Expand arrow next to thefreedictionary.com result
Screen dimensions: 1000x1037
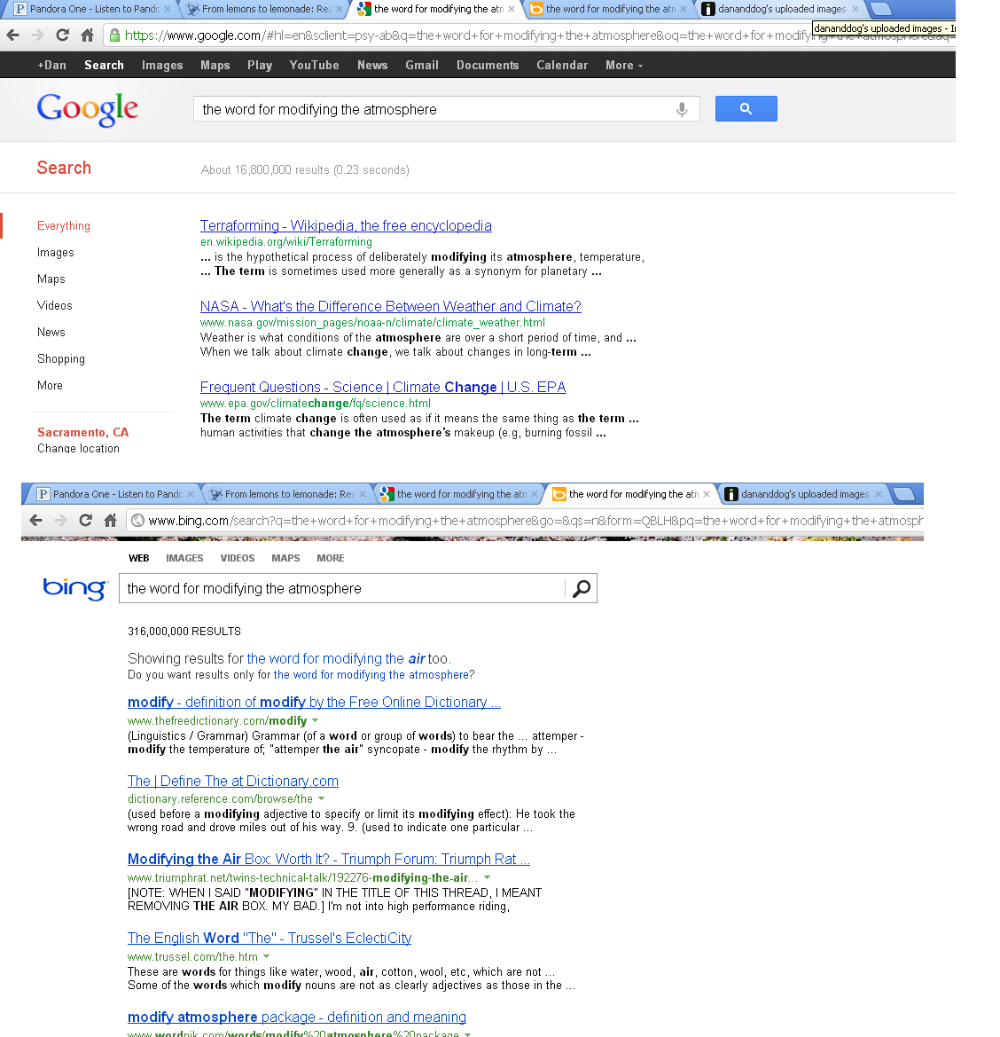(316, 720)
